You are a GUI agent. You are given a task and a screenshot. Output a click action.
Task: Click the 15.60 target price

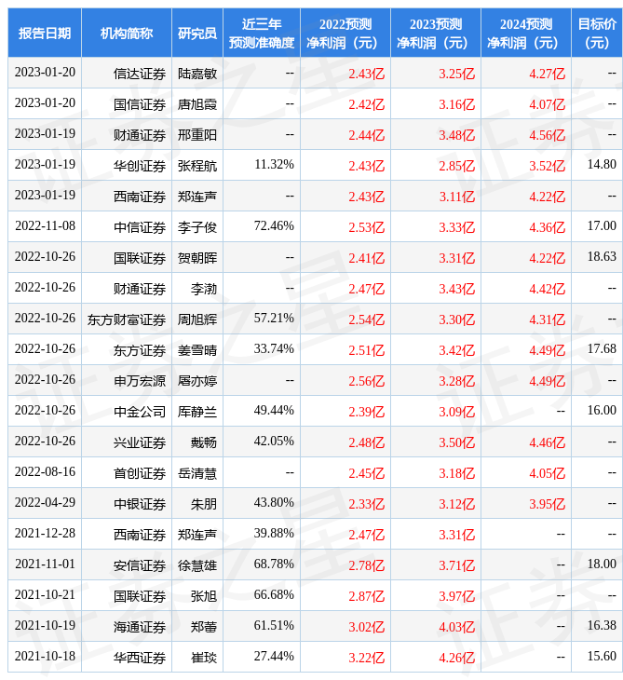pyautogui.click(x=602, y=657)
